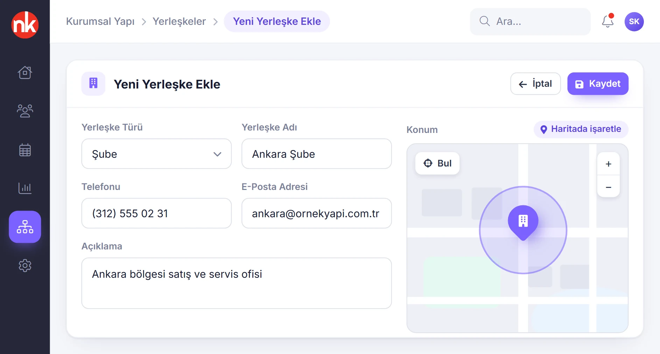660x354 pixels.
Task: Select the organization structure sidebar icon
Action: click(25, 227)
